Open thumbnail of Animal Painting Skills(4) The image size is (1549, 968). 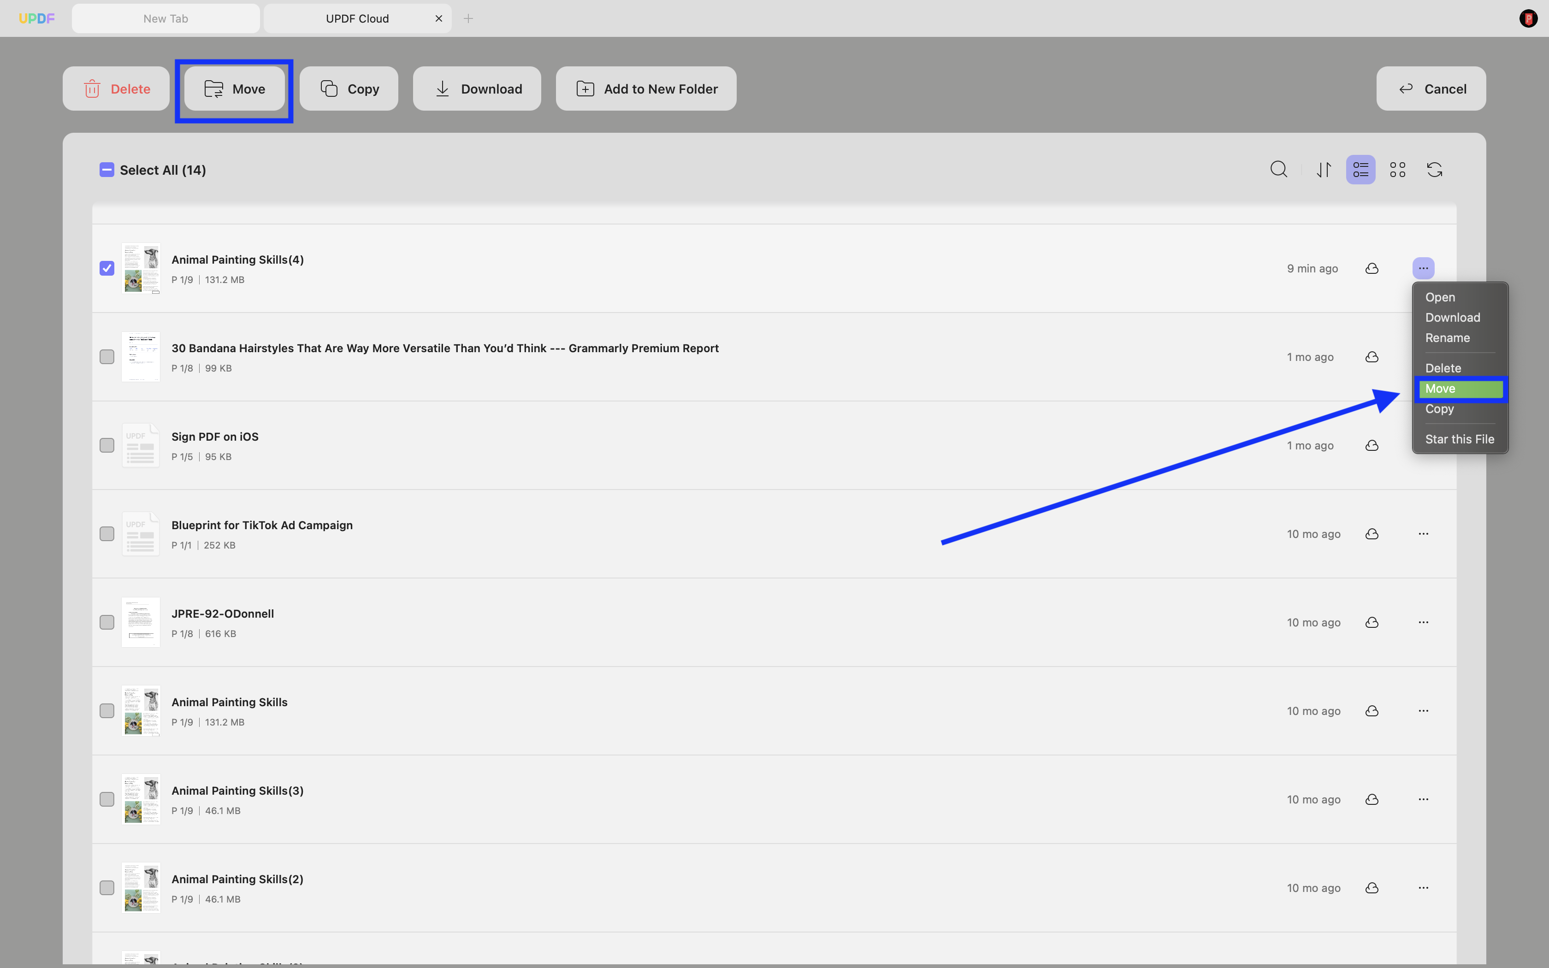[x=141, y=268]
